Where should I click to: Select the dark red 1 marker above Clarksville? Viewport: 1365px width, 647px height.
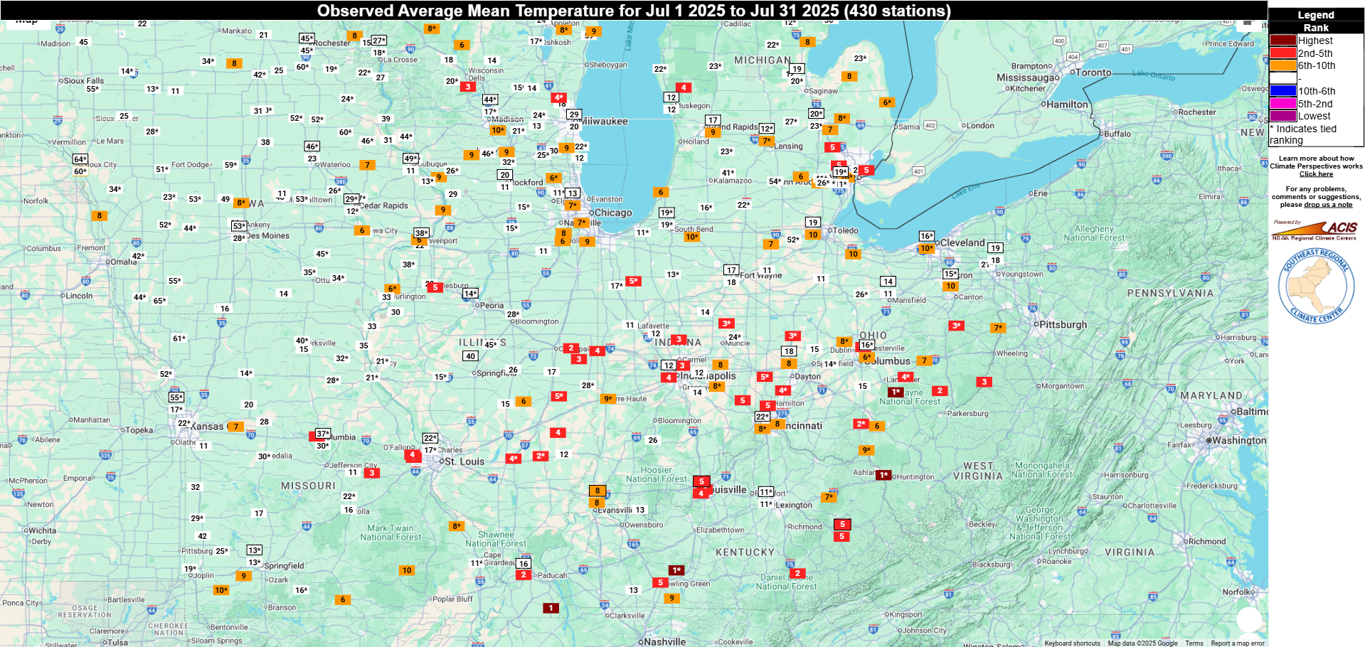(551, 608)
